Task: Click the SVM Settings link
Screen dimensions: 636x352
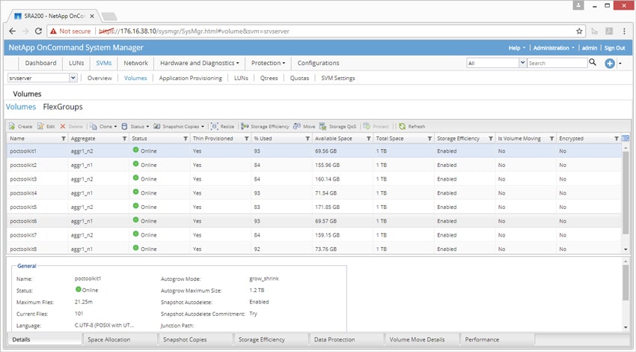Action: tap(338, 78)
